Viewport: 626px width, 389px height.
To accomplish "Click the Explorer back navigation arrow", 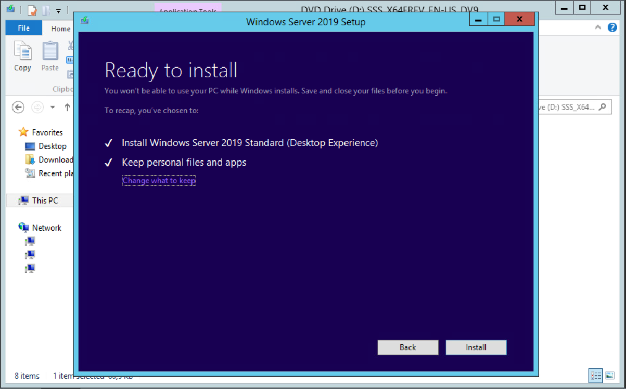I will pos(18,108).
